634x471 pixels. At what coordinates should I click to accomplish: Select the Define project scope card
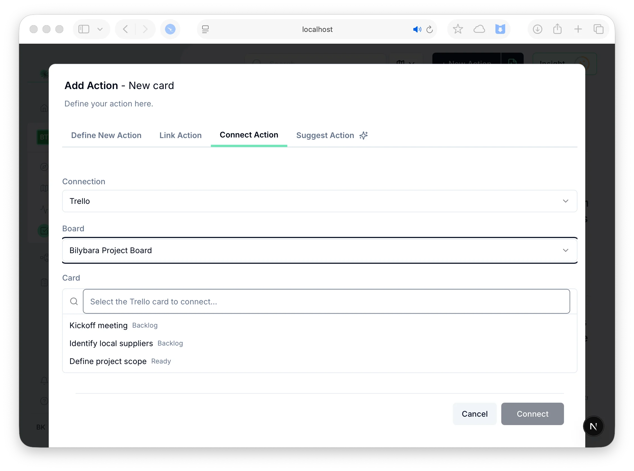click(x=320, y=361)
